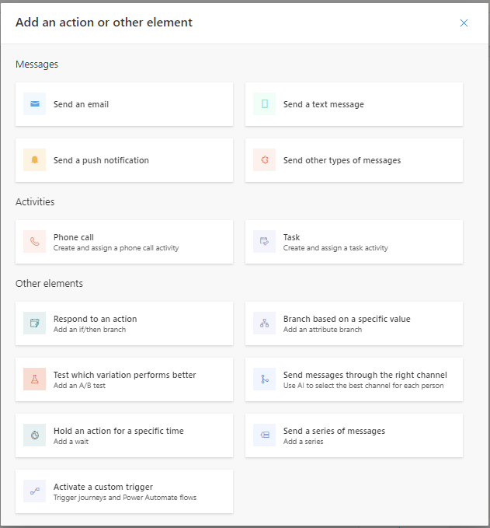Image resolution: width=490 pixels, height=528 pixels.
Task: Click the custom trigger icon
Action: (34, 491)
